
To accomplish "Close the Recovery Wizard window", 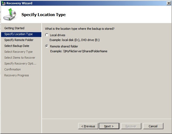I will pyautogui.click(x=169, y=3).
